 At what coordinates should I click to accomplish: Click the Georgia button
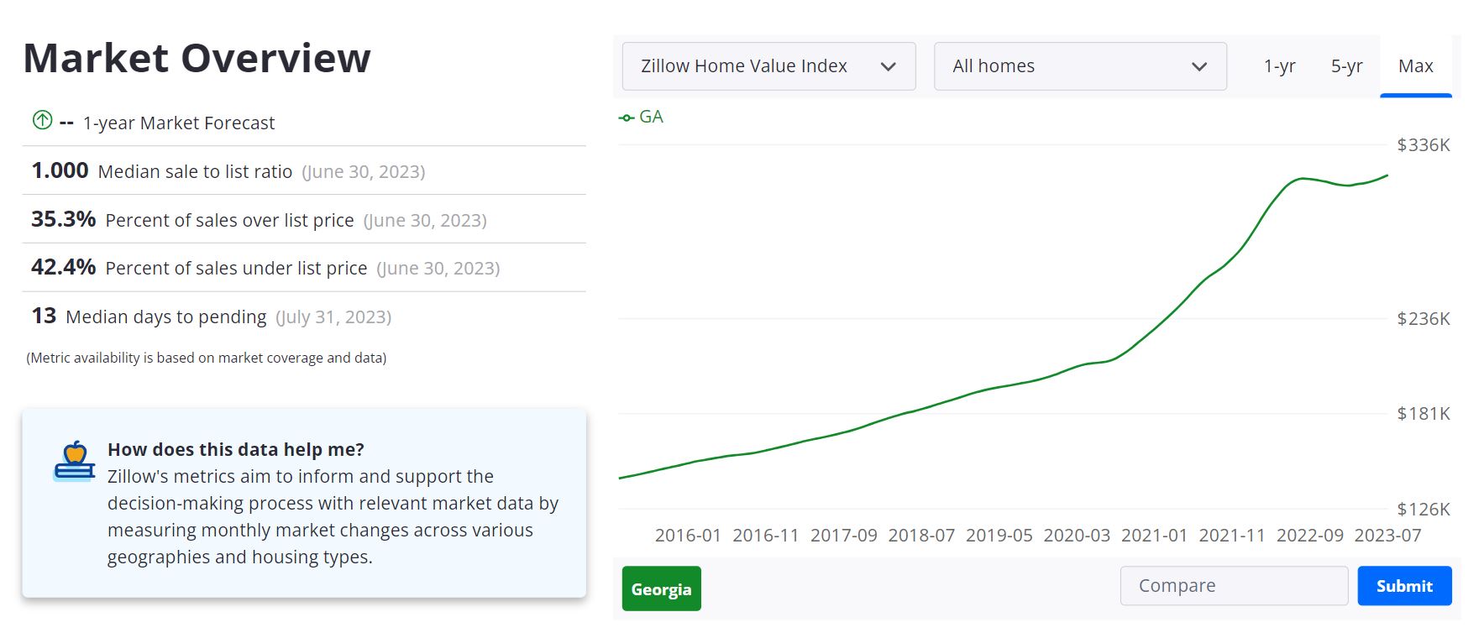661,589
